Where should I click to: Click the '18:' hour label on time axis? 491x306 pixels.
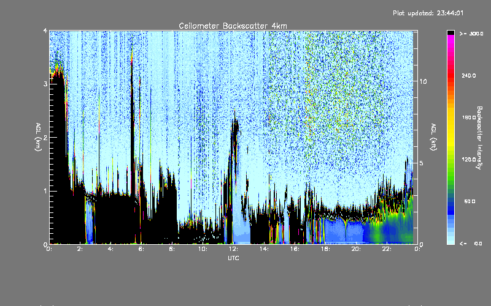(x=325, y=249)
